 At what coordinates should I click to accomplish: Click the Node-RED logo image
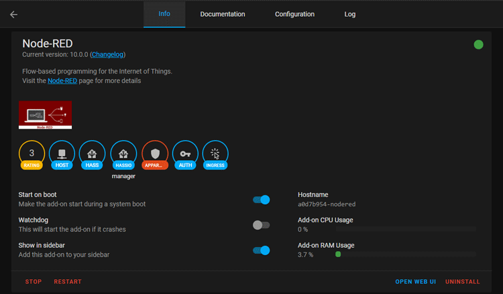click(x=45, y=115)
